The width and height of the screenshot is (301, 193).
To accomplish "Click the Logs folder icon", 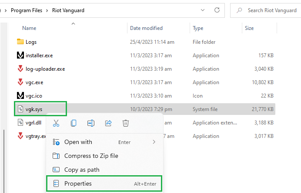I will pos(20,42).
